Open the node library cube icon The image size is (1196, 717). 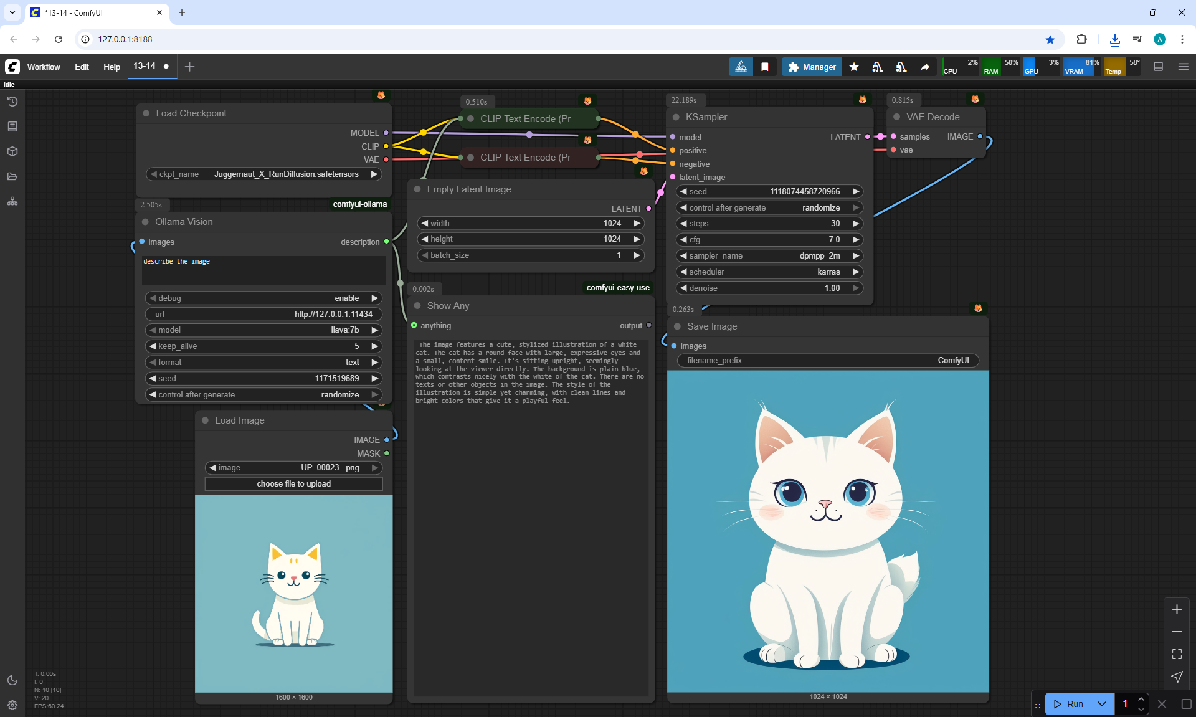(x=12, y=151)
